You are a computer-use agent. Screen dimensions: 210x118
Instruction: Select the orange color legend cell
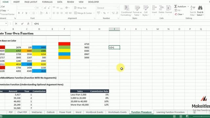point(64,58)
